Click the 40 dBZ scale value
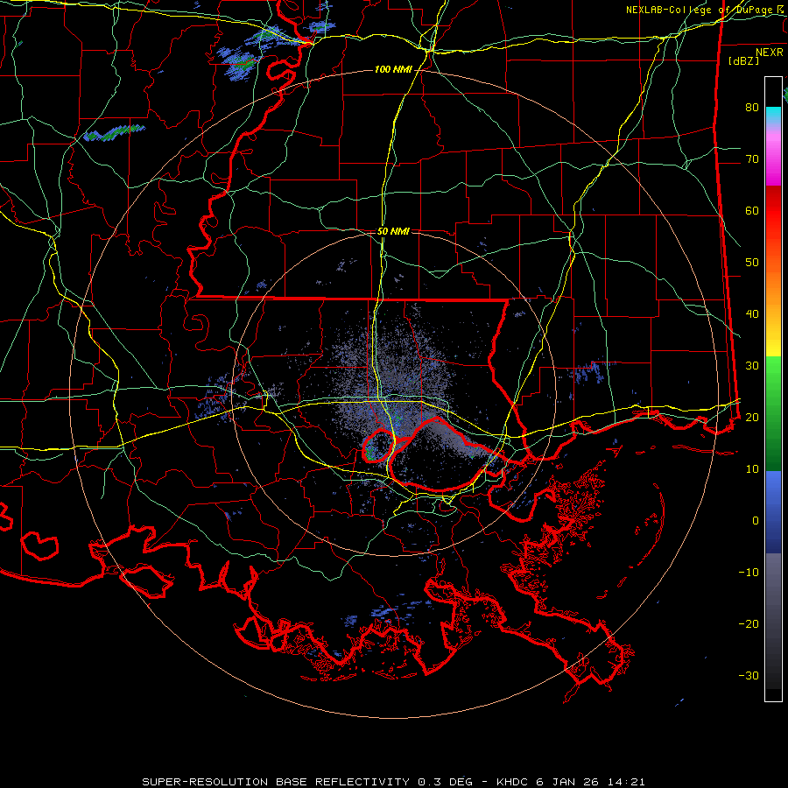 tap(752, 314)
